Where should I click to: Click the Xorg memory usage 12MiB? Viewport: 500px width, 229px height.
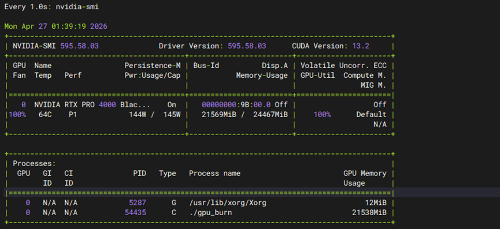(x=376, y=202)
